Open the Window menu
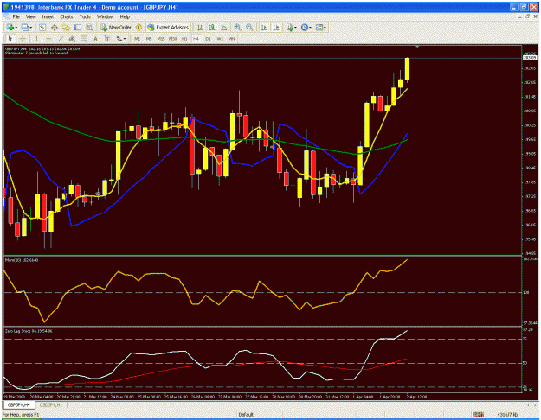This screenshot has width=541, height=420. pyautogui.click(x=105, y=16)
